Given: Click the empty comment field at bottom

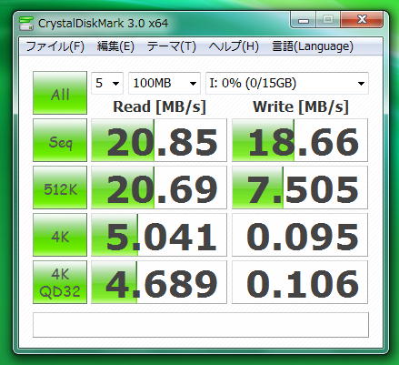Looking at the screenshot, I should coord(201,325).
